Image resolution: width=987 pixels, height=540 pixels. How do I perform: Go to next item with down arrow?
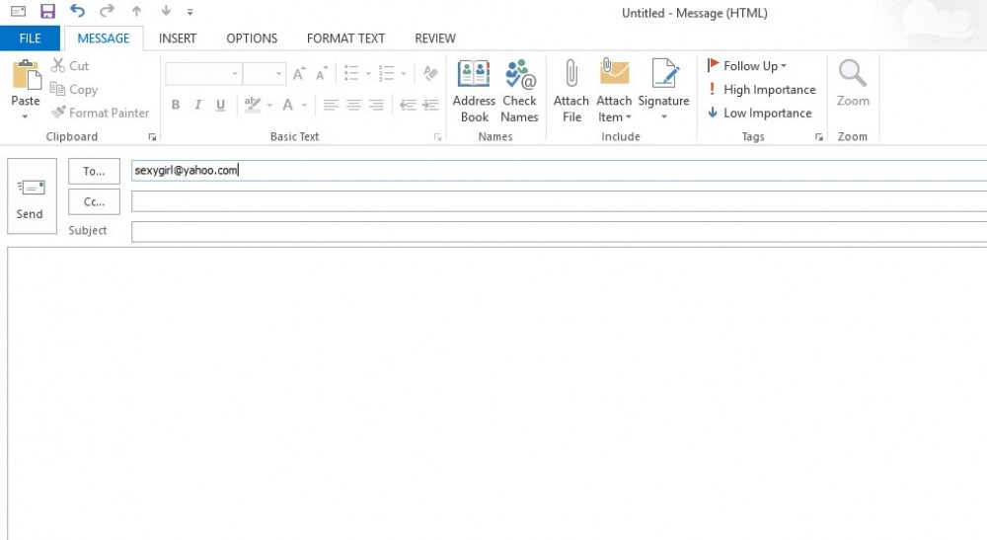[x=166, y=11]
